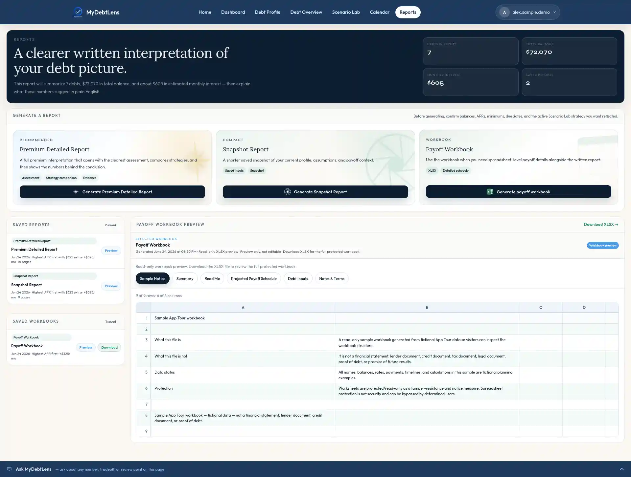Open the Notes & Terms sheet tab
The image size is (631, 477).
332,279
